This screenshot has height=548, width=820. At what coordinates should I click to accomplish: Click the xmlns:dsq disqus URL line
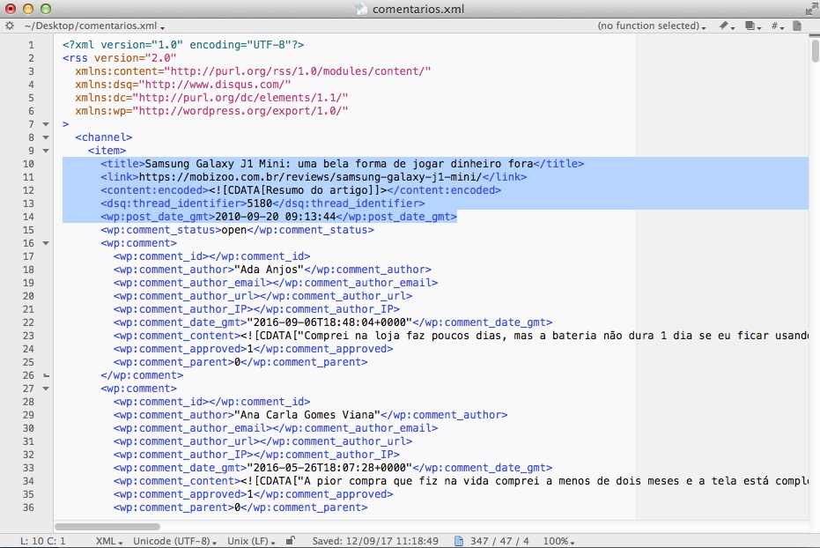click(x=182, y=85)
